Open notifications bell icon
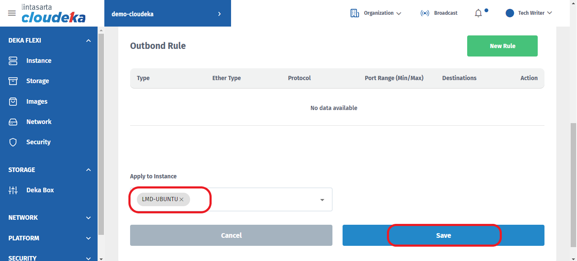 (x=478, y=13)
